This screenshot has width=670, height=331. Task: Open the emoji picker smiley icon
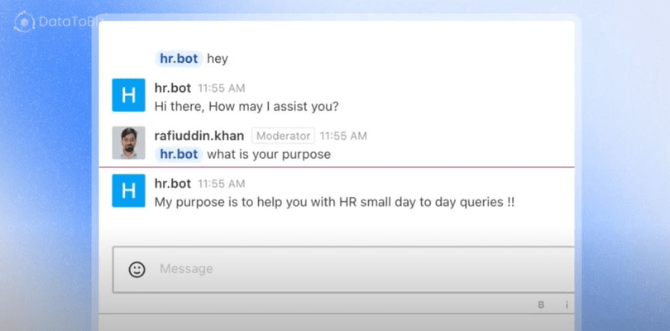(136, 270)
